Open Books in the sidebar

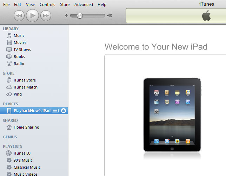[19, 57]
